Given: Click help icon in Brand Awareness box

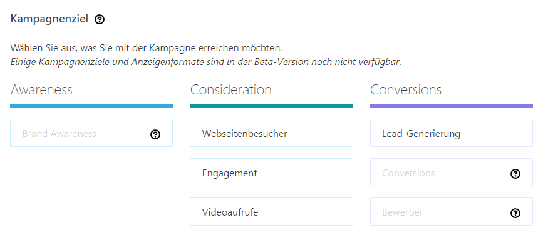Looking at the screenshot, I should click(x=155, y=134).
